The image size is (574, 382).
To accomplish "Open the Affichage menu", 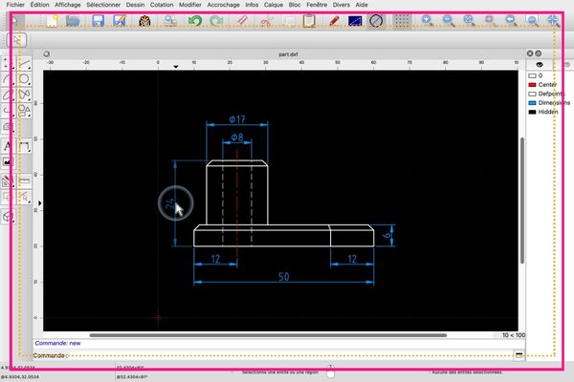I will tap(68, 5).
